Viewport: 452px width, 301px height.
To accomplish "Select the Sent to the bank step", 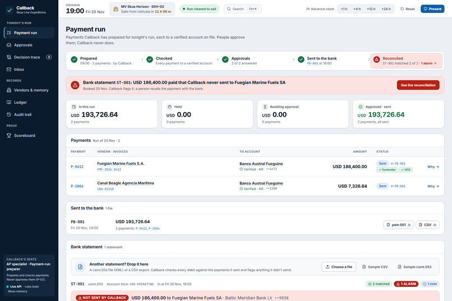I will [331, 61].
